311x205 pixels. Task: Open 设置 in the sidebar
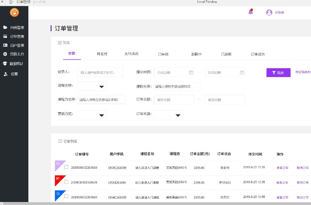pyautogui.click(x=14, y=74)
